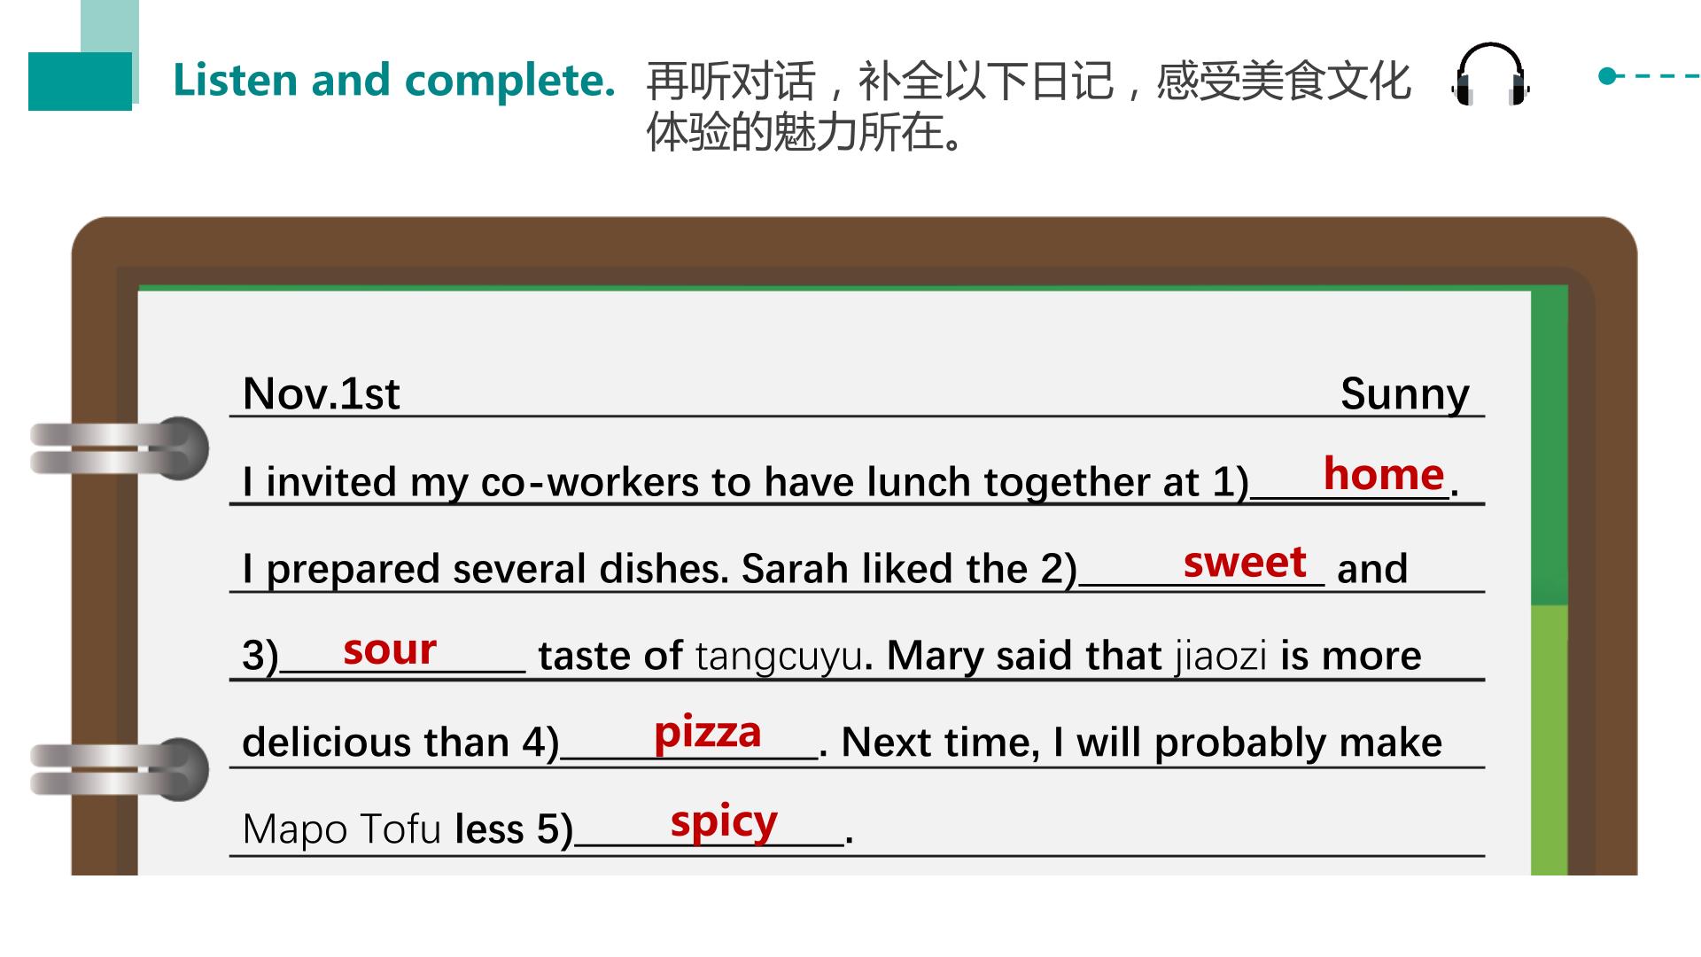Click the red answer 'spicy'
The width and height of the screenshot is (1701, 957).
pos(724,822)
